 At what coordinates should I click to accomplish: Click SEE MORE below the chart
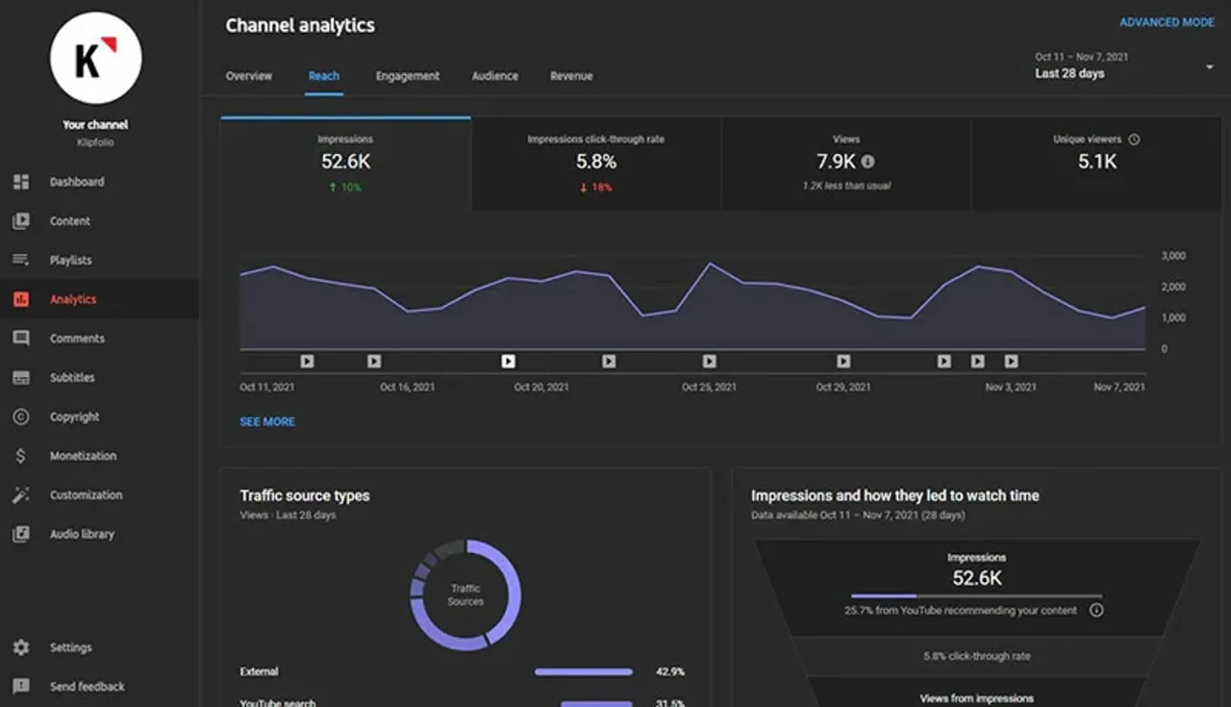point(267,421)
